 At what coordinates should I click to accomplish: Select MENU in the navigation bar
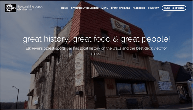click(105, 8)
